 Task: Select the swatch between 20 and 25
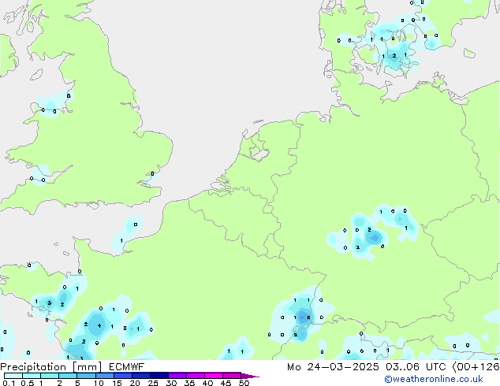click(140, 376)
